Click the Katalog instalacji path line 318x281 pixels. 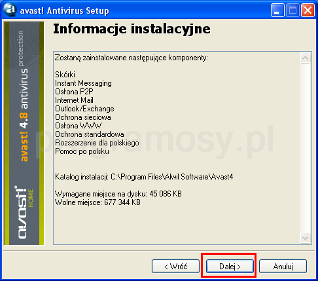[x=144, y=177]
